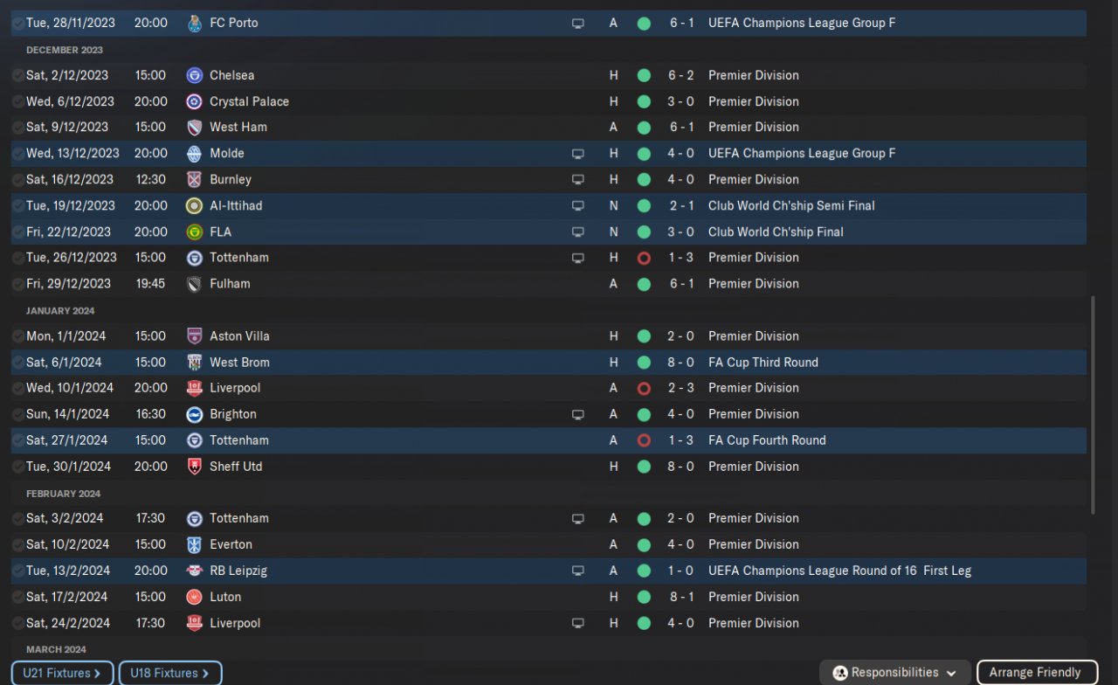Open the Tottenham FA Cup Fourth Round match
This screenshot has height=685, width=1118.
238,440
